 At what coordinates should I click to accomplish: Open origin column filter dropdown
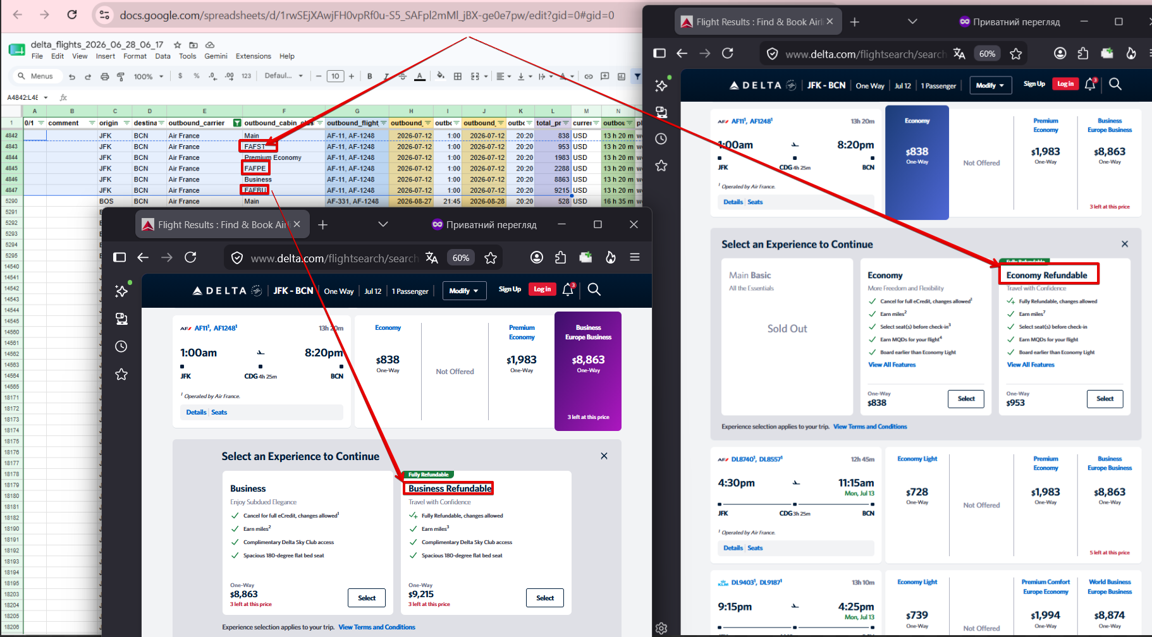point(126,123)
